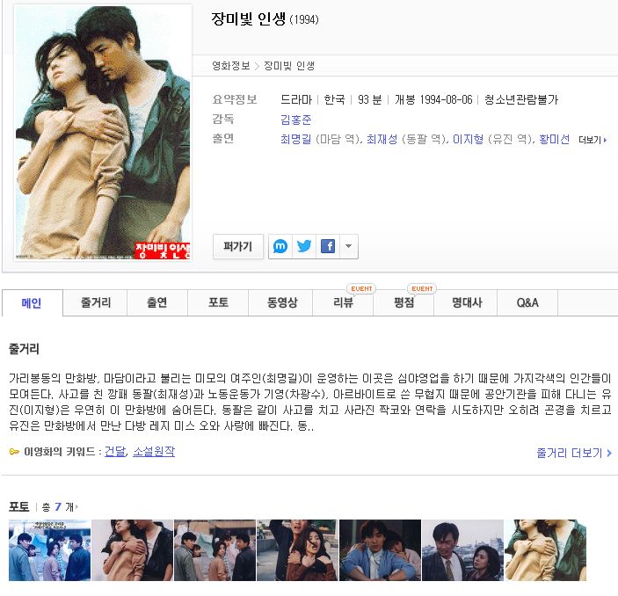Switch to the 줄거리 tab
This screenshot has width=618, height=596.
tap(95, 302)
